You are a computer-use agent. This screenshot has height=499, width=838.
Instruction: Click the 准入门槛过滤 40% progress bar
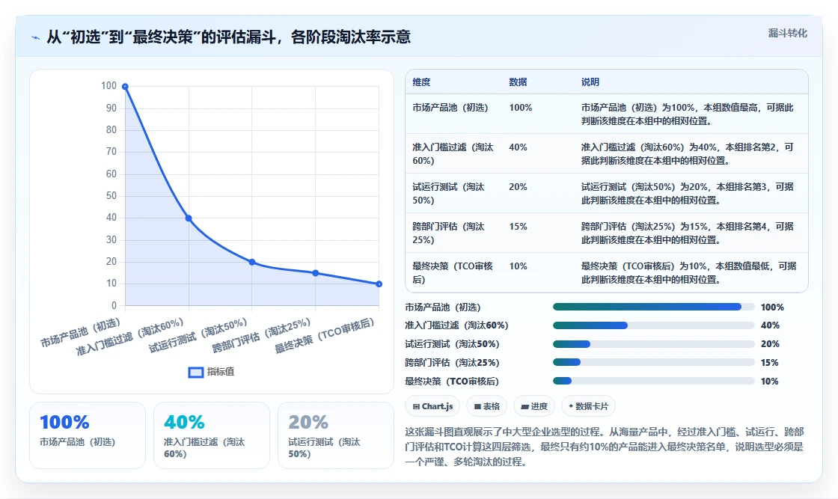click(x=654, y=325)
